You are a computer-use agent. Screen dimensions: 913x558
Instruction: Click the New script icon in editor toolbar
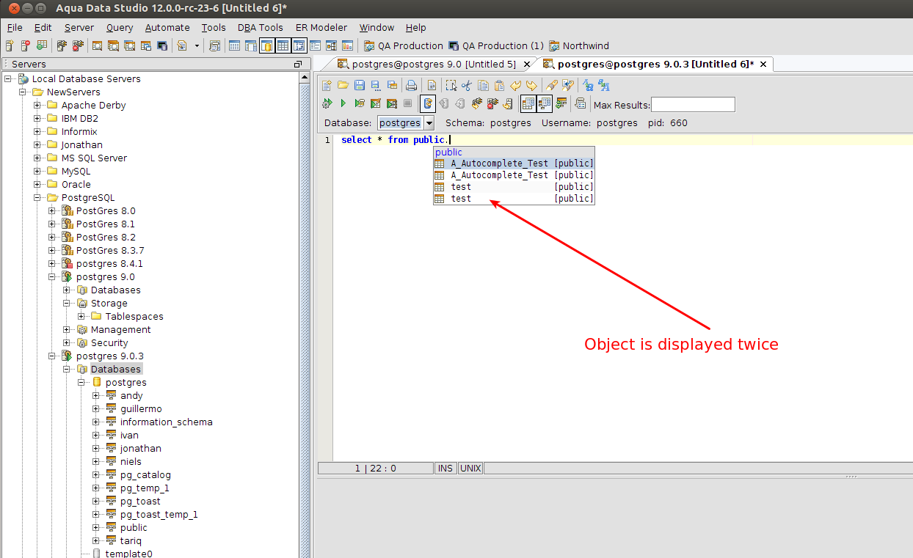tap(327, 85)
